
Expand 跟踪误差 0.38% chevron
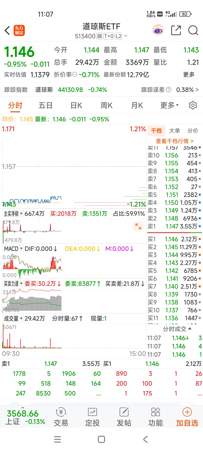(197, 90)
